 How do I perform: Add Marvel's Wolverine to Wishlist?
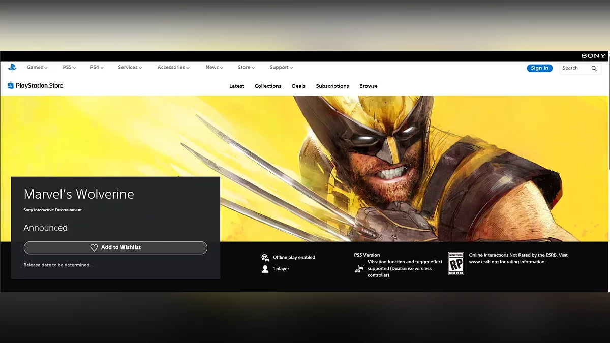pos(115,247)
